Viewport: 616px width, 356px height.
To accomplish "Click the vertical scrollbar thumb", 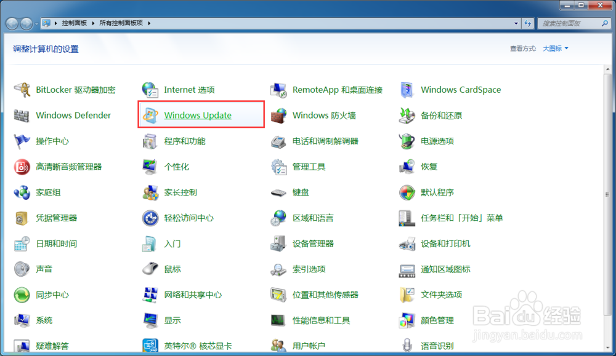I will [x=608, y=194].
